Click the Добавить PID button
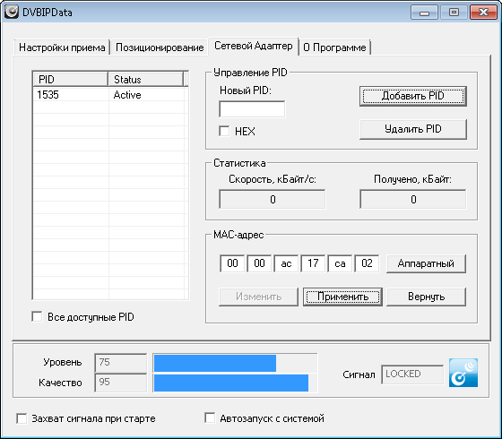The height and width of the screenshot is (439, 502). pos(413,96)
